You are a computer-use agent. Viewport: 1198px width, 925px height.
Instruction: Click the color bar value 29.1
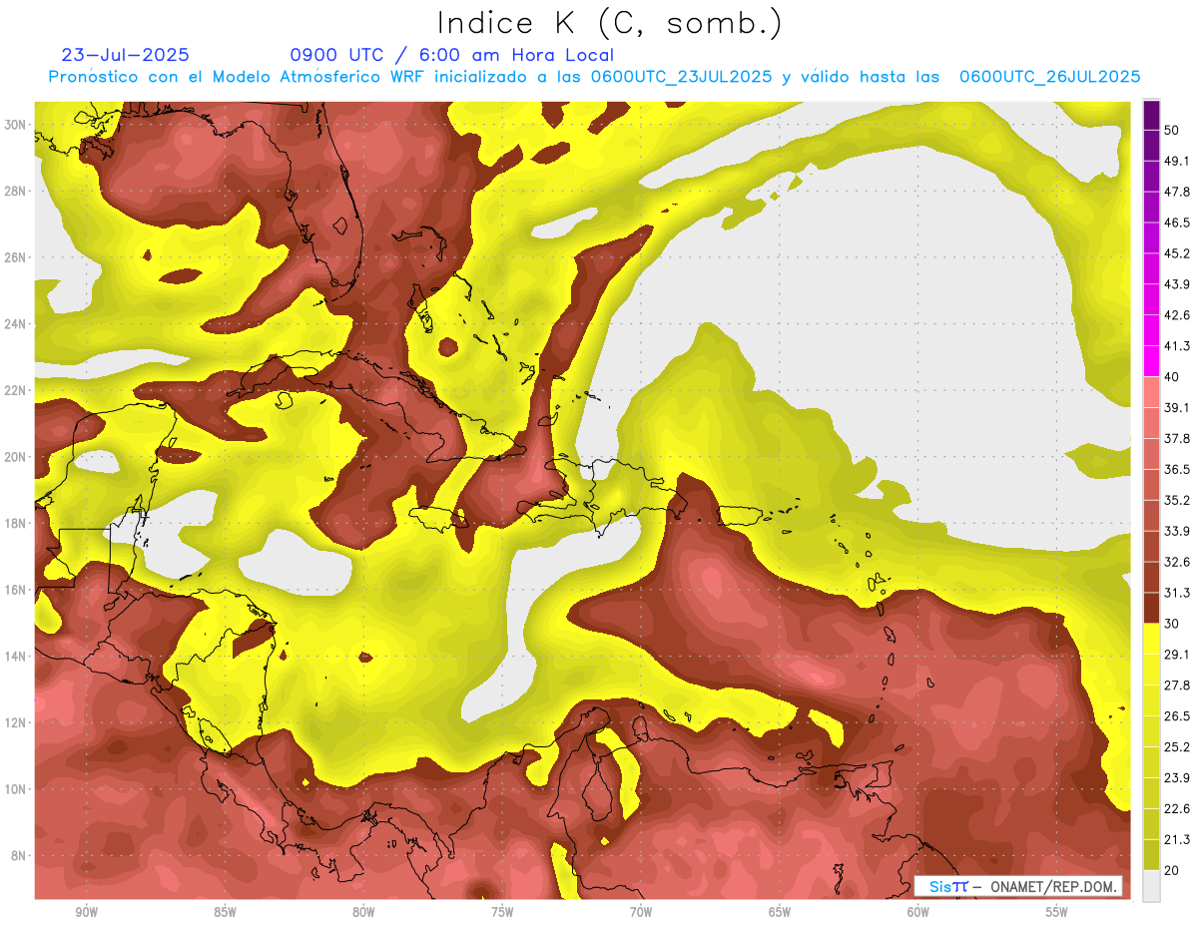pyautogui.click(x=1178, y=655)
